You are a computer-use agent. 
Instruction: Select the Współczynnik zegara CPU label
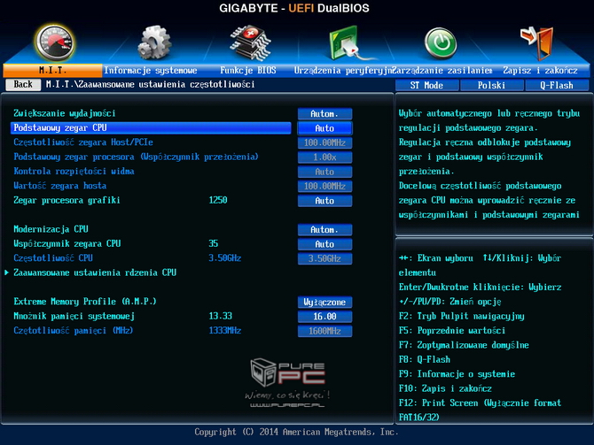pyautogui.click(x=67, y=243)
